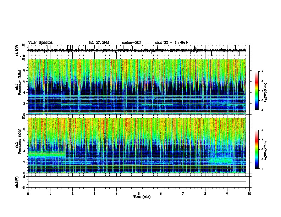
Task: Click the ch.1 log(PSD) color scale bar
Action: point(257,91)
